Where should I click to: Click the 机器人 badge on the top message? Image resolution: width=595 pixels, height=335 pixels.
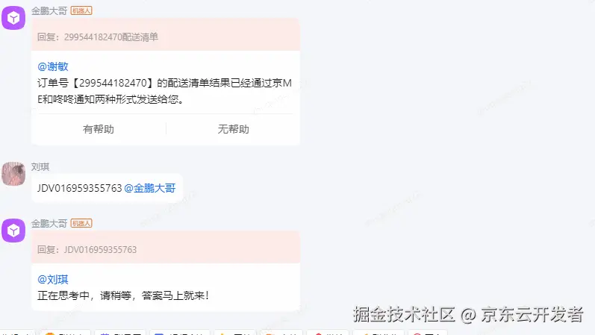pyautogui.click(x=81, y=10)
